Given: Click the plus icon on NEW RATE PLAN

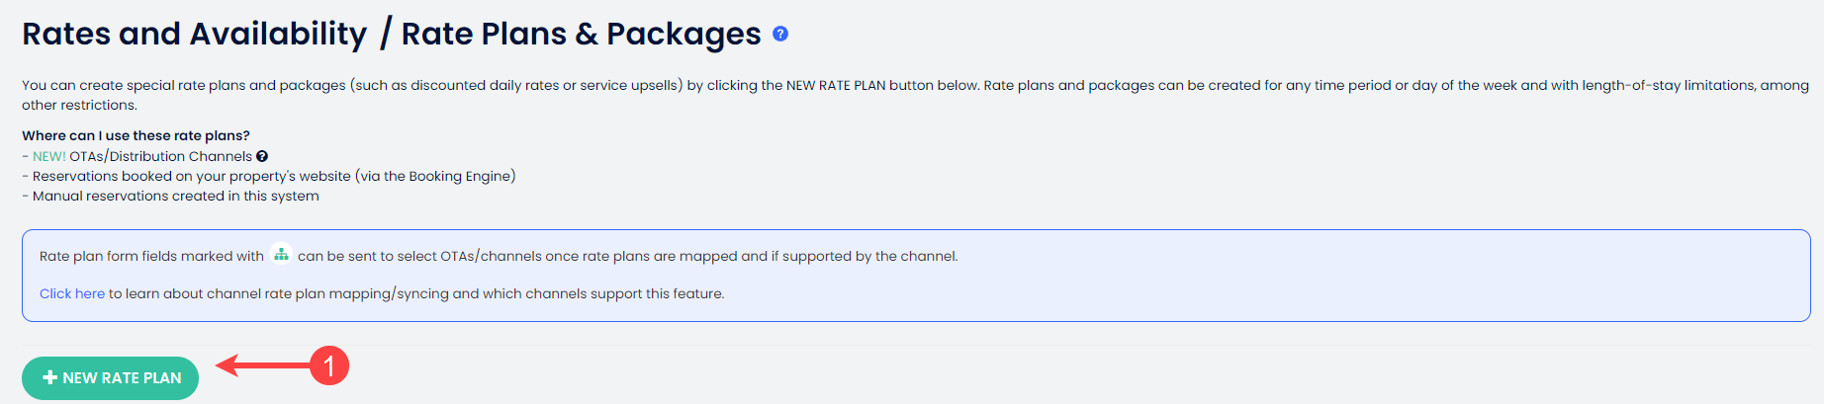Looking at the screenshot, I should (49, 378).
